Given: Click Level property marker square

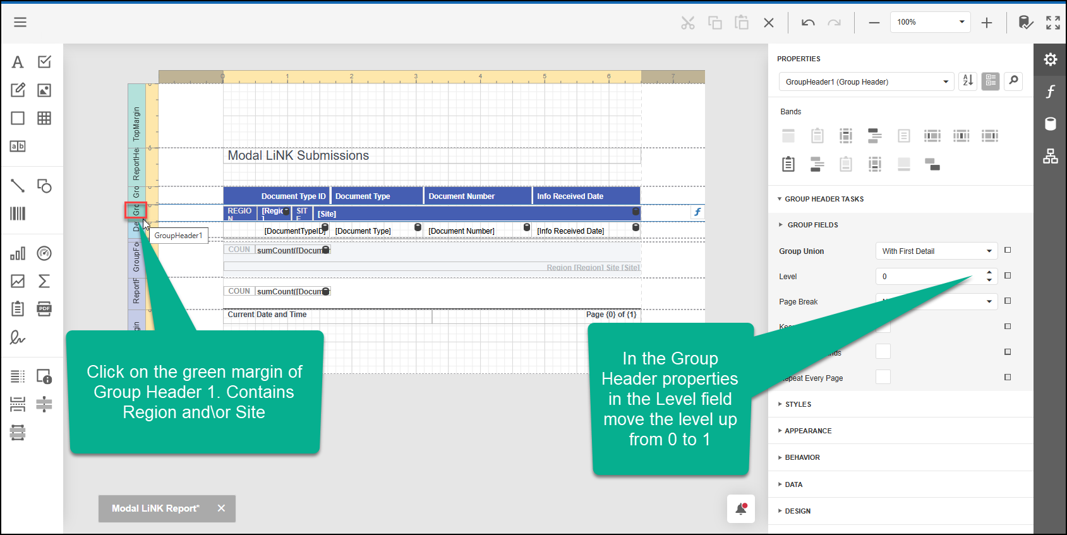Looking at the screenshot, I should click(1008, 275).
